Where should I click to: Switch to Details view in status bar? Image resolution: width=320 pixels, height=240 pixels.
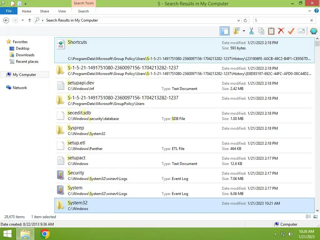click(x=308, y=217)
